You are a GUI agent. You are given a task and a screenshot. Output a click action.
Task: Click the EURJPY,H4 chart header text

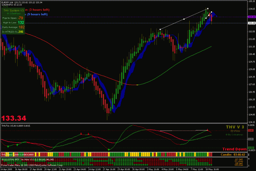pyautogui.click(x=22, y=2)
